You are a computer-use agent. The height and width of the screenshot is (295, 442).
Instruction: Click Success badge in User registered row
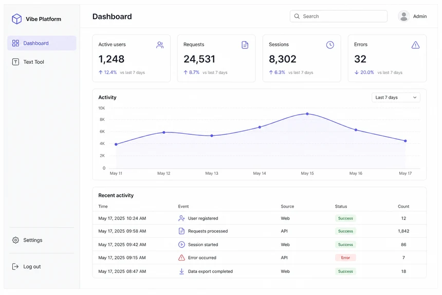[345, 218]
